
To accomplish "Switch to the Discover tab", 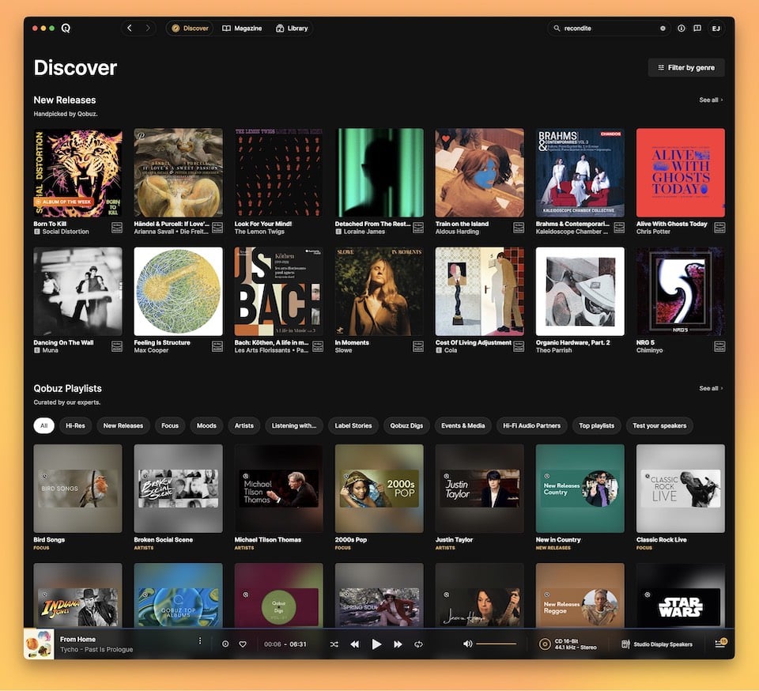I will tap(191, 28).
